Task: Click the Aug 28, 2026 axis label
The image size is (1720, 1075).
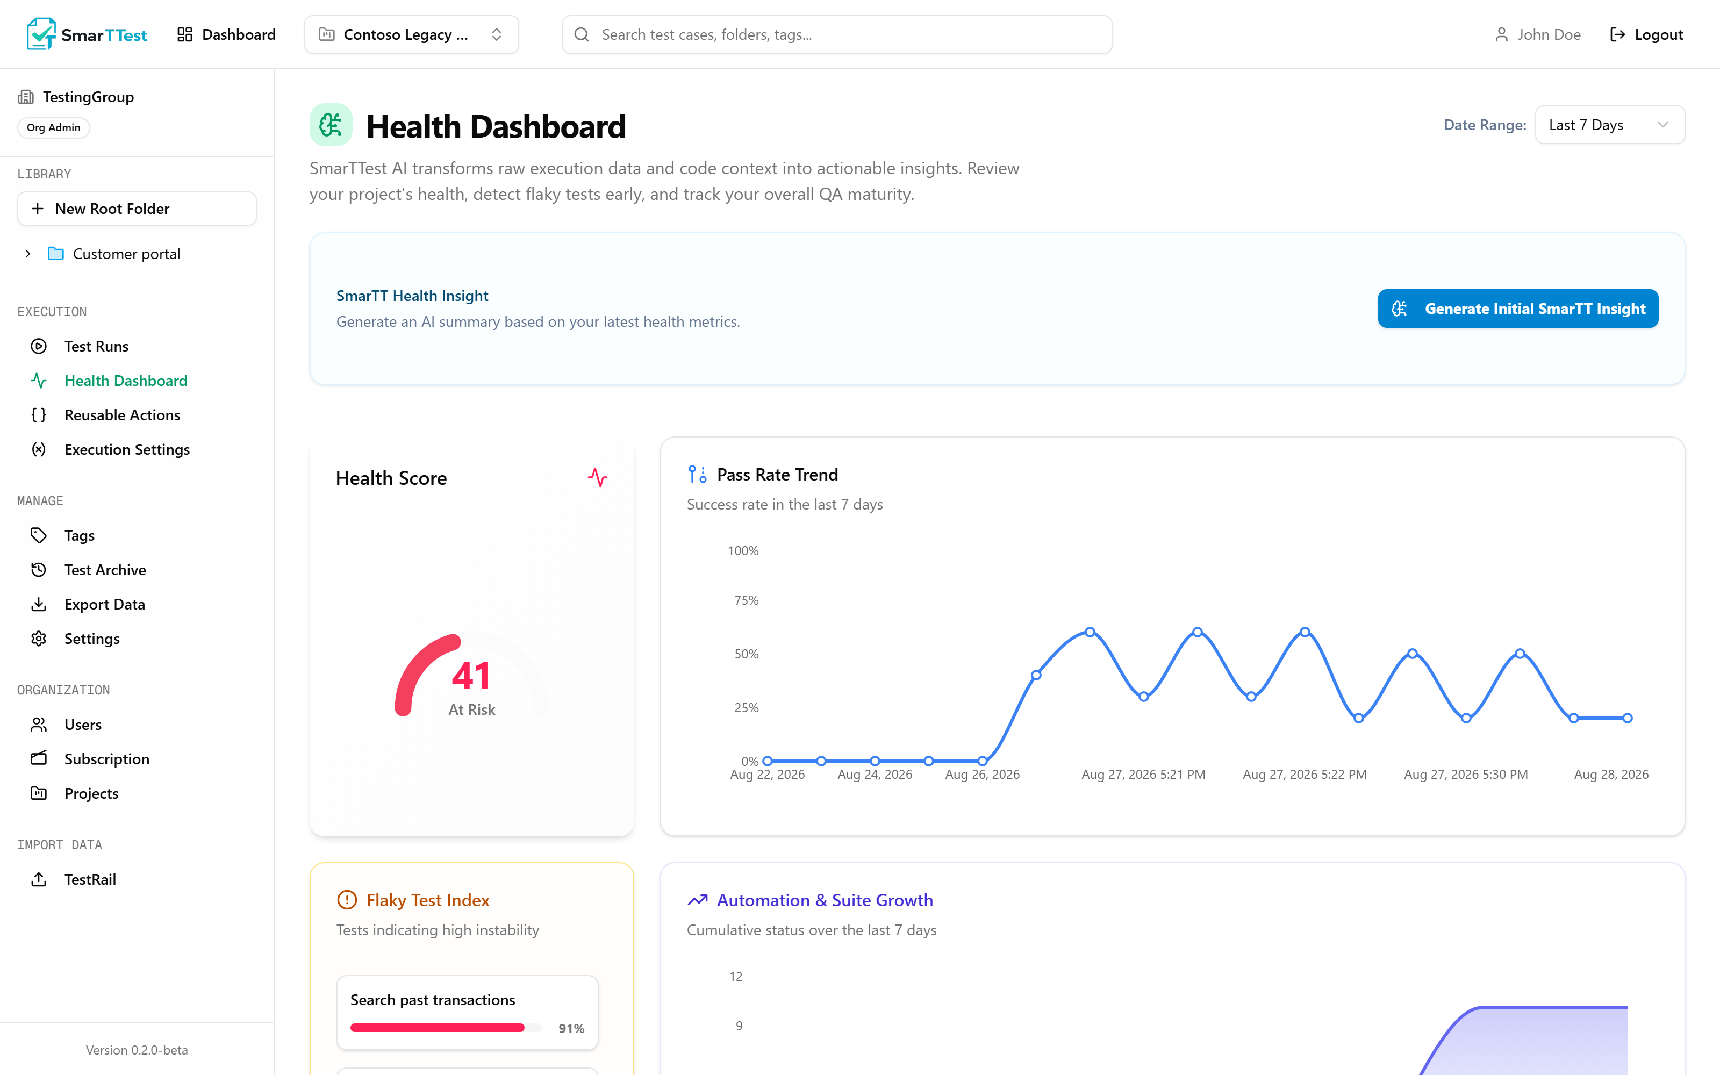Action: coord(1611,774)
